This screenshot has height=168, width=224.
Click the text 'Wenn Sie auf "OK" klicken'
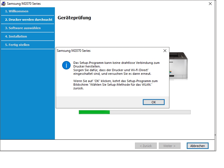92,81
